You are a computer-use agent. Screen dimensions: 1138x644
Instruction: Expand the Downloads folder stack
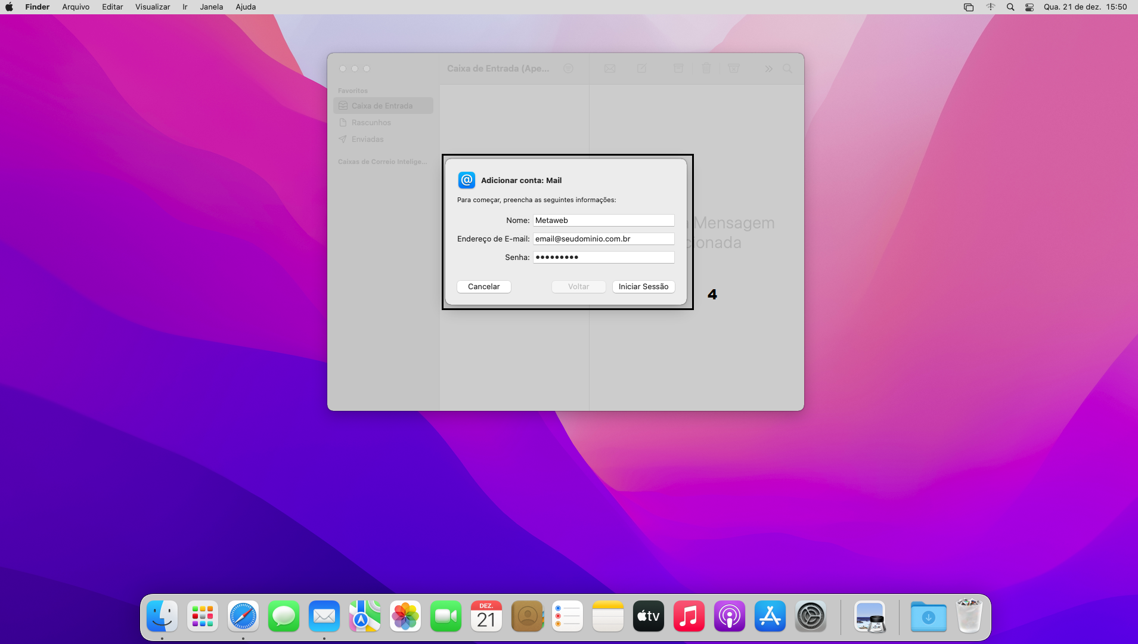pos(928,617)
